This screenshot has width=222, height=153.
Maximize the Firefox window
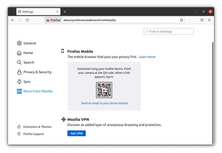point(204,11)
